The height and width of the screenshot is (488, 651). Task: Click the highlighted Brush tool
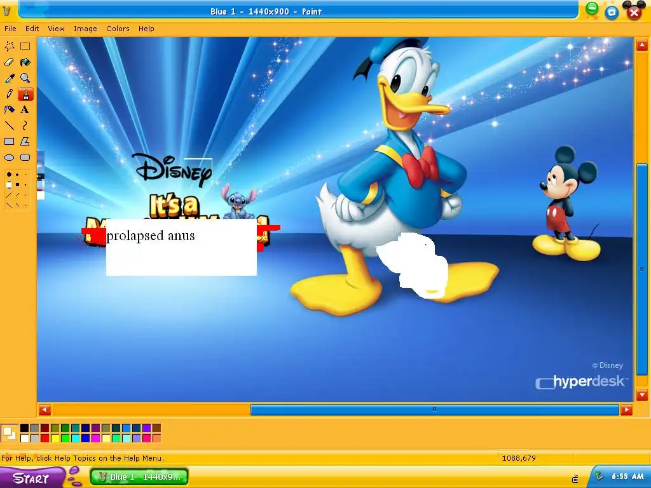point(25,94)
